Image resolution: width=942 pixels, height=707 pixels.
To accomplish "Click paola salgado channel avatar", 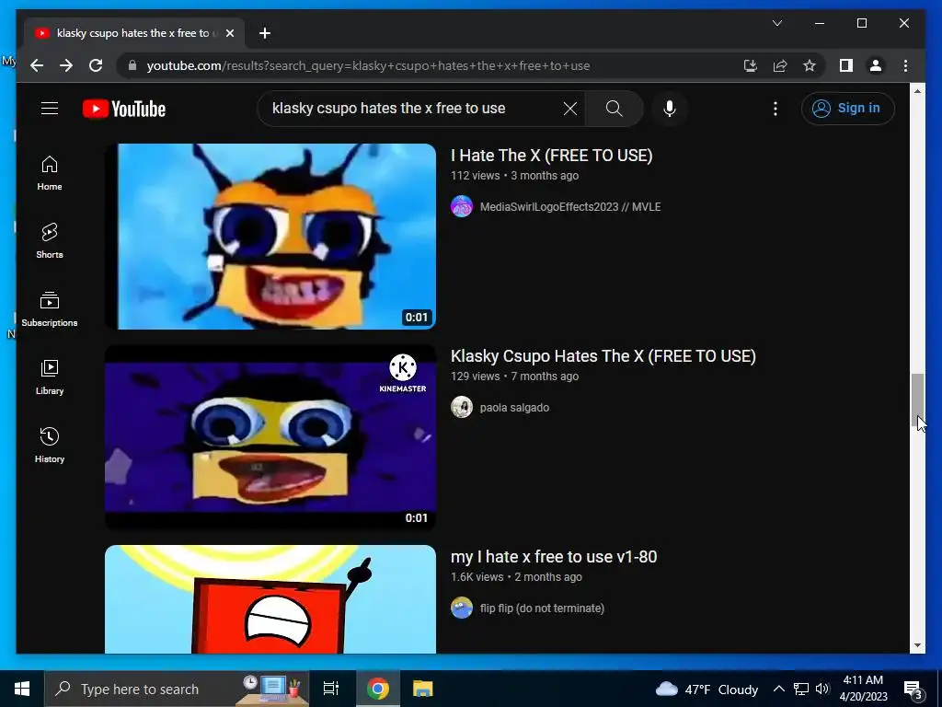I will point(462,408).
